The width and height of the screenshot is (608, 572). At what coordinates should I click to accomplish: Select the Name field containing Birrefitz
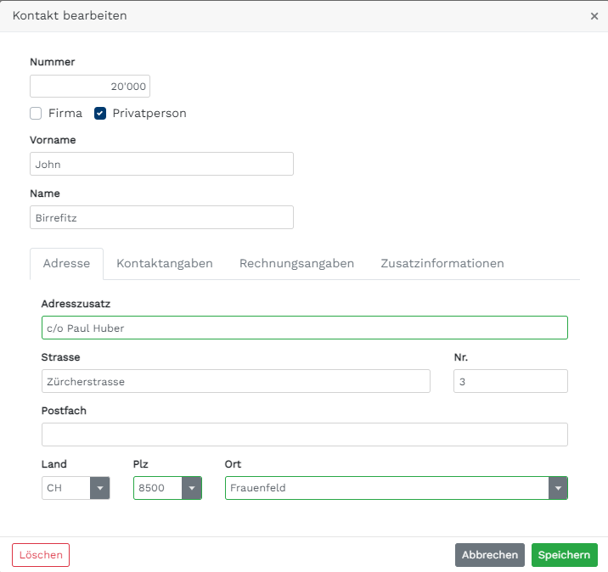(161, 217)
